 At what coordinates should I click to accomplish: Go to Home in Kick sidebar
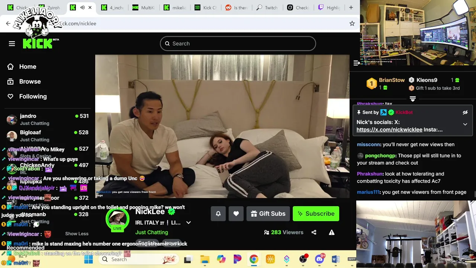tap(22, 67)
